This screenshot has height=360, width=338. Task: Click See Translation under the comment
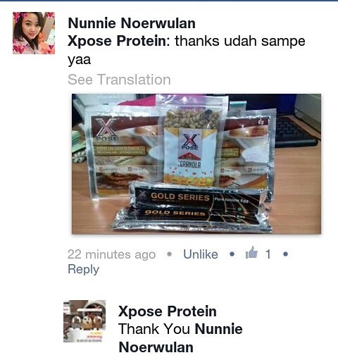[119, 80]
